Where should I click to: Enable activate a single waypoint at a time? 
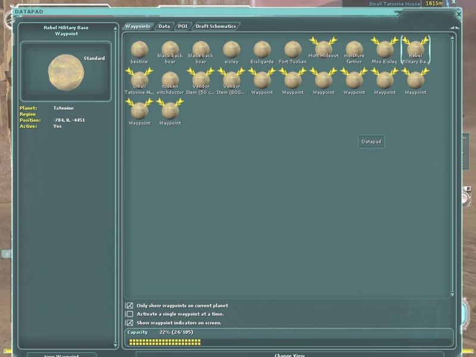(130, 314)
